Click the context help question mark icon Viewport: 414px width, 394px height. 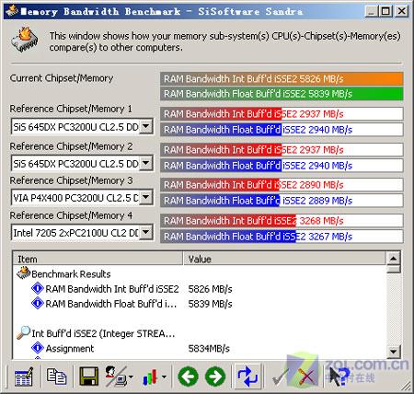[339, 377]
